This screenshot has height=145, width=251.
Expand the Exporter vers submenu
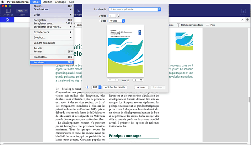pos(52,32)
